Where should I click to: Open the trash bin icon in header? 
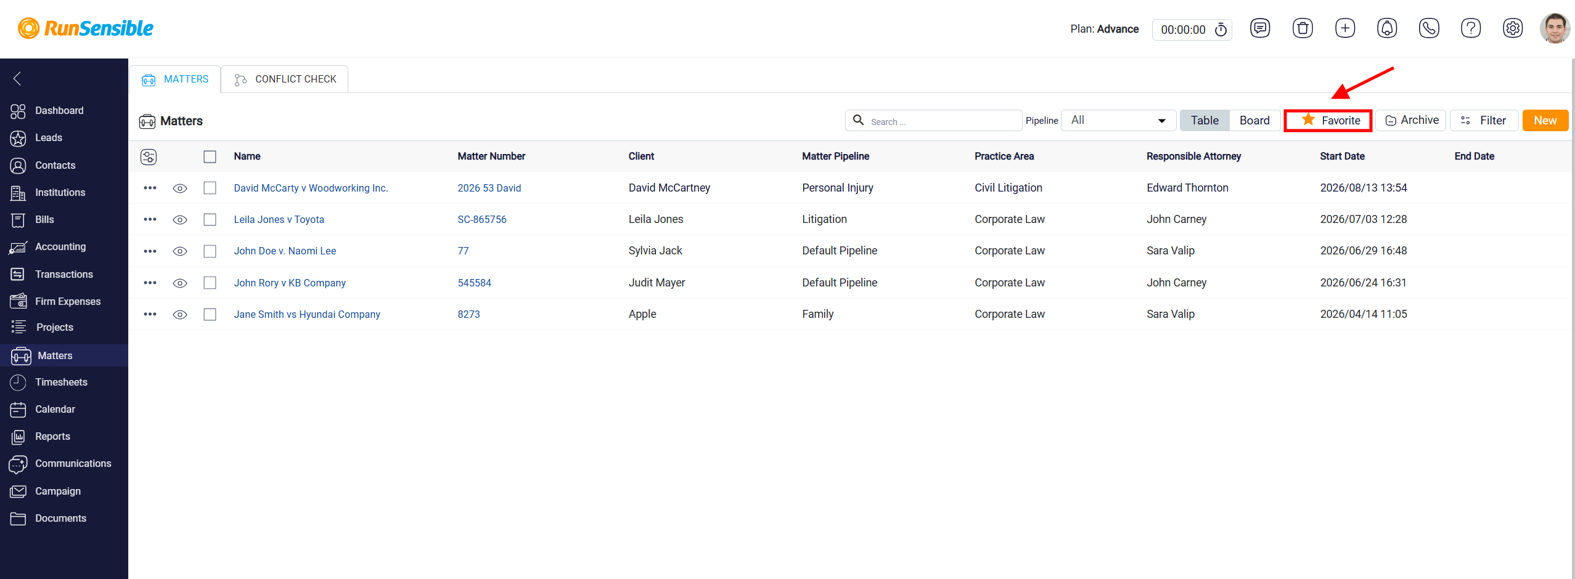click(1303, 28)
